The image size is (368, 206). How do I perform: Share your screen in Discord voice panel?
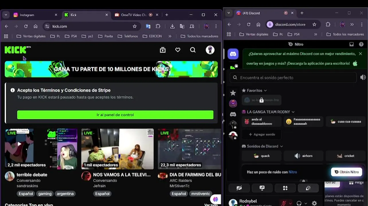[x=262, y=188]
